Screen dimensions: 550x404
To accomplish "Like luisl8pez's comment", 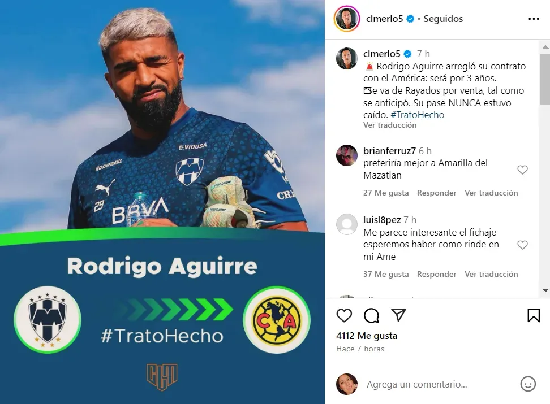I will click(523, 245).
